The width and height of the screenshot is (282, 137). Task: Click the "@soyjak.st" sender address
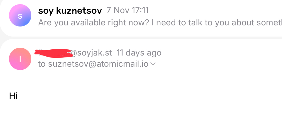(91, 52)
